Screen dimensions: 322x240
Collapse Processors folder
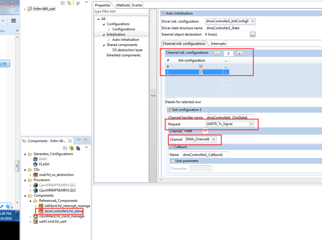tap(25, 180)
